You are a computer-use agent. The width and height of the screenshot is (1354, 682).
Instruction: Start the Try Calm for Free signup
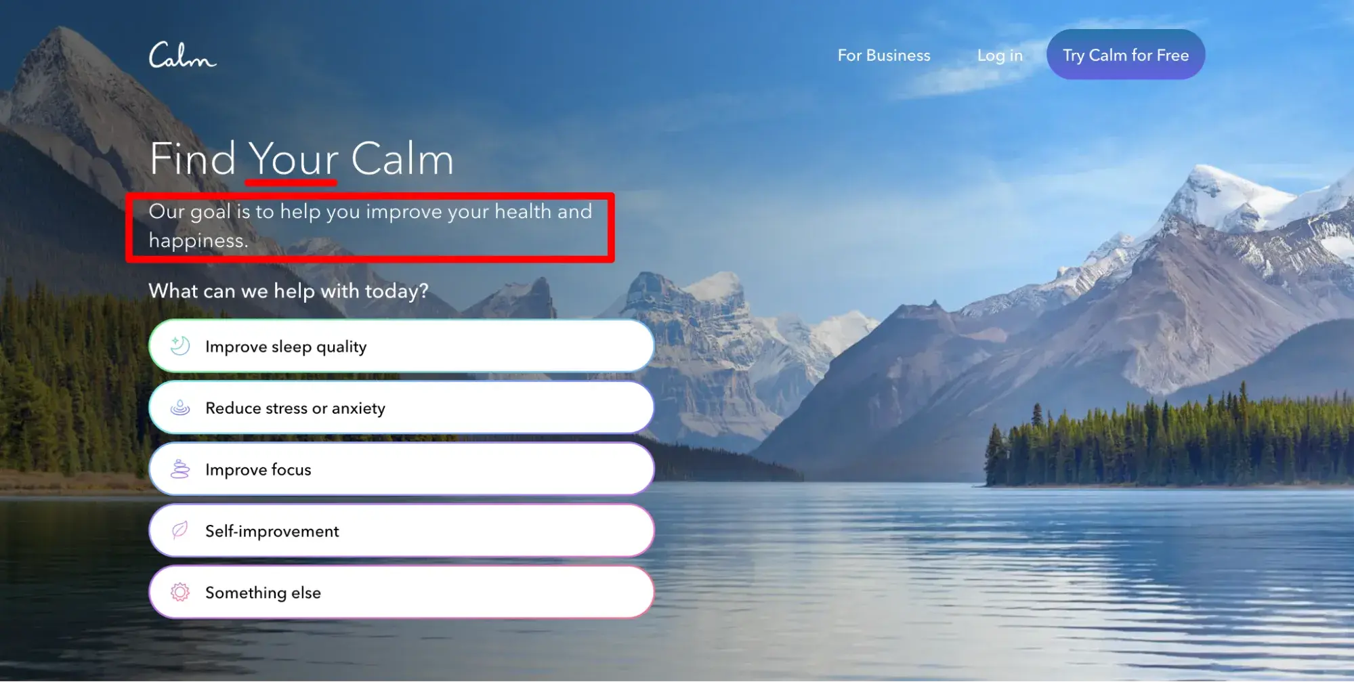tap(1126, 55)
